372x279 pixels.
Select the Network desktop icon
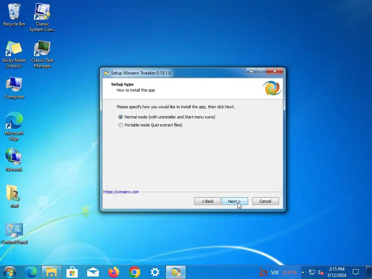(14, 160)
